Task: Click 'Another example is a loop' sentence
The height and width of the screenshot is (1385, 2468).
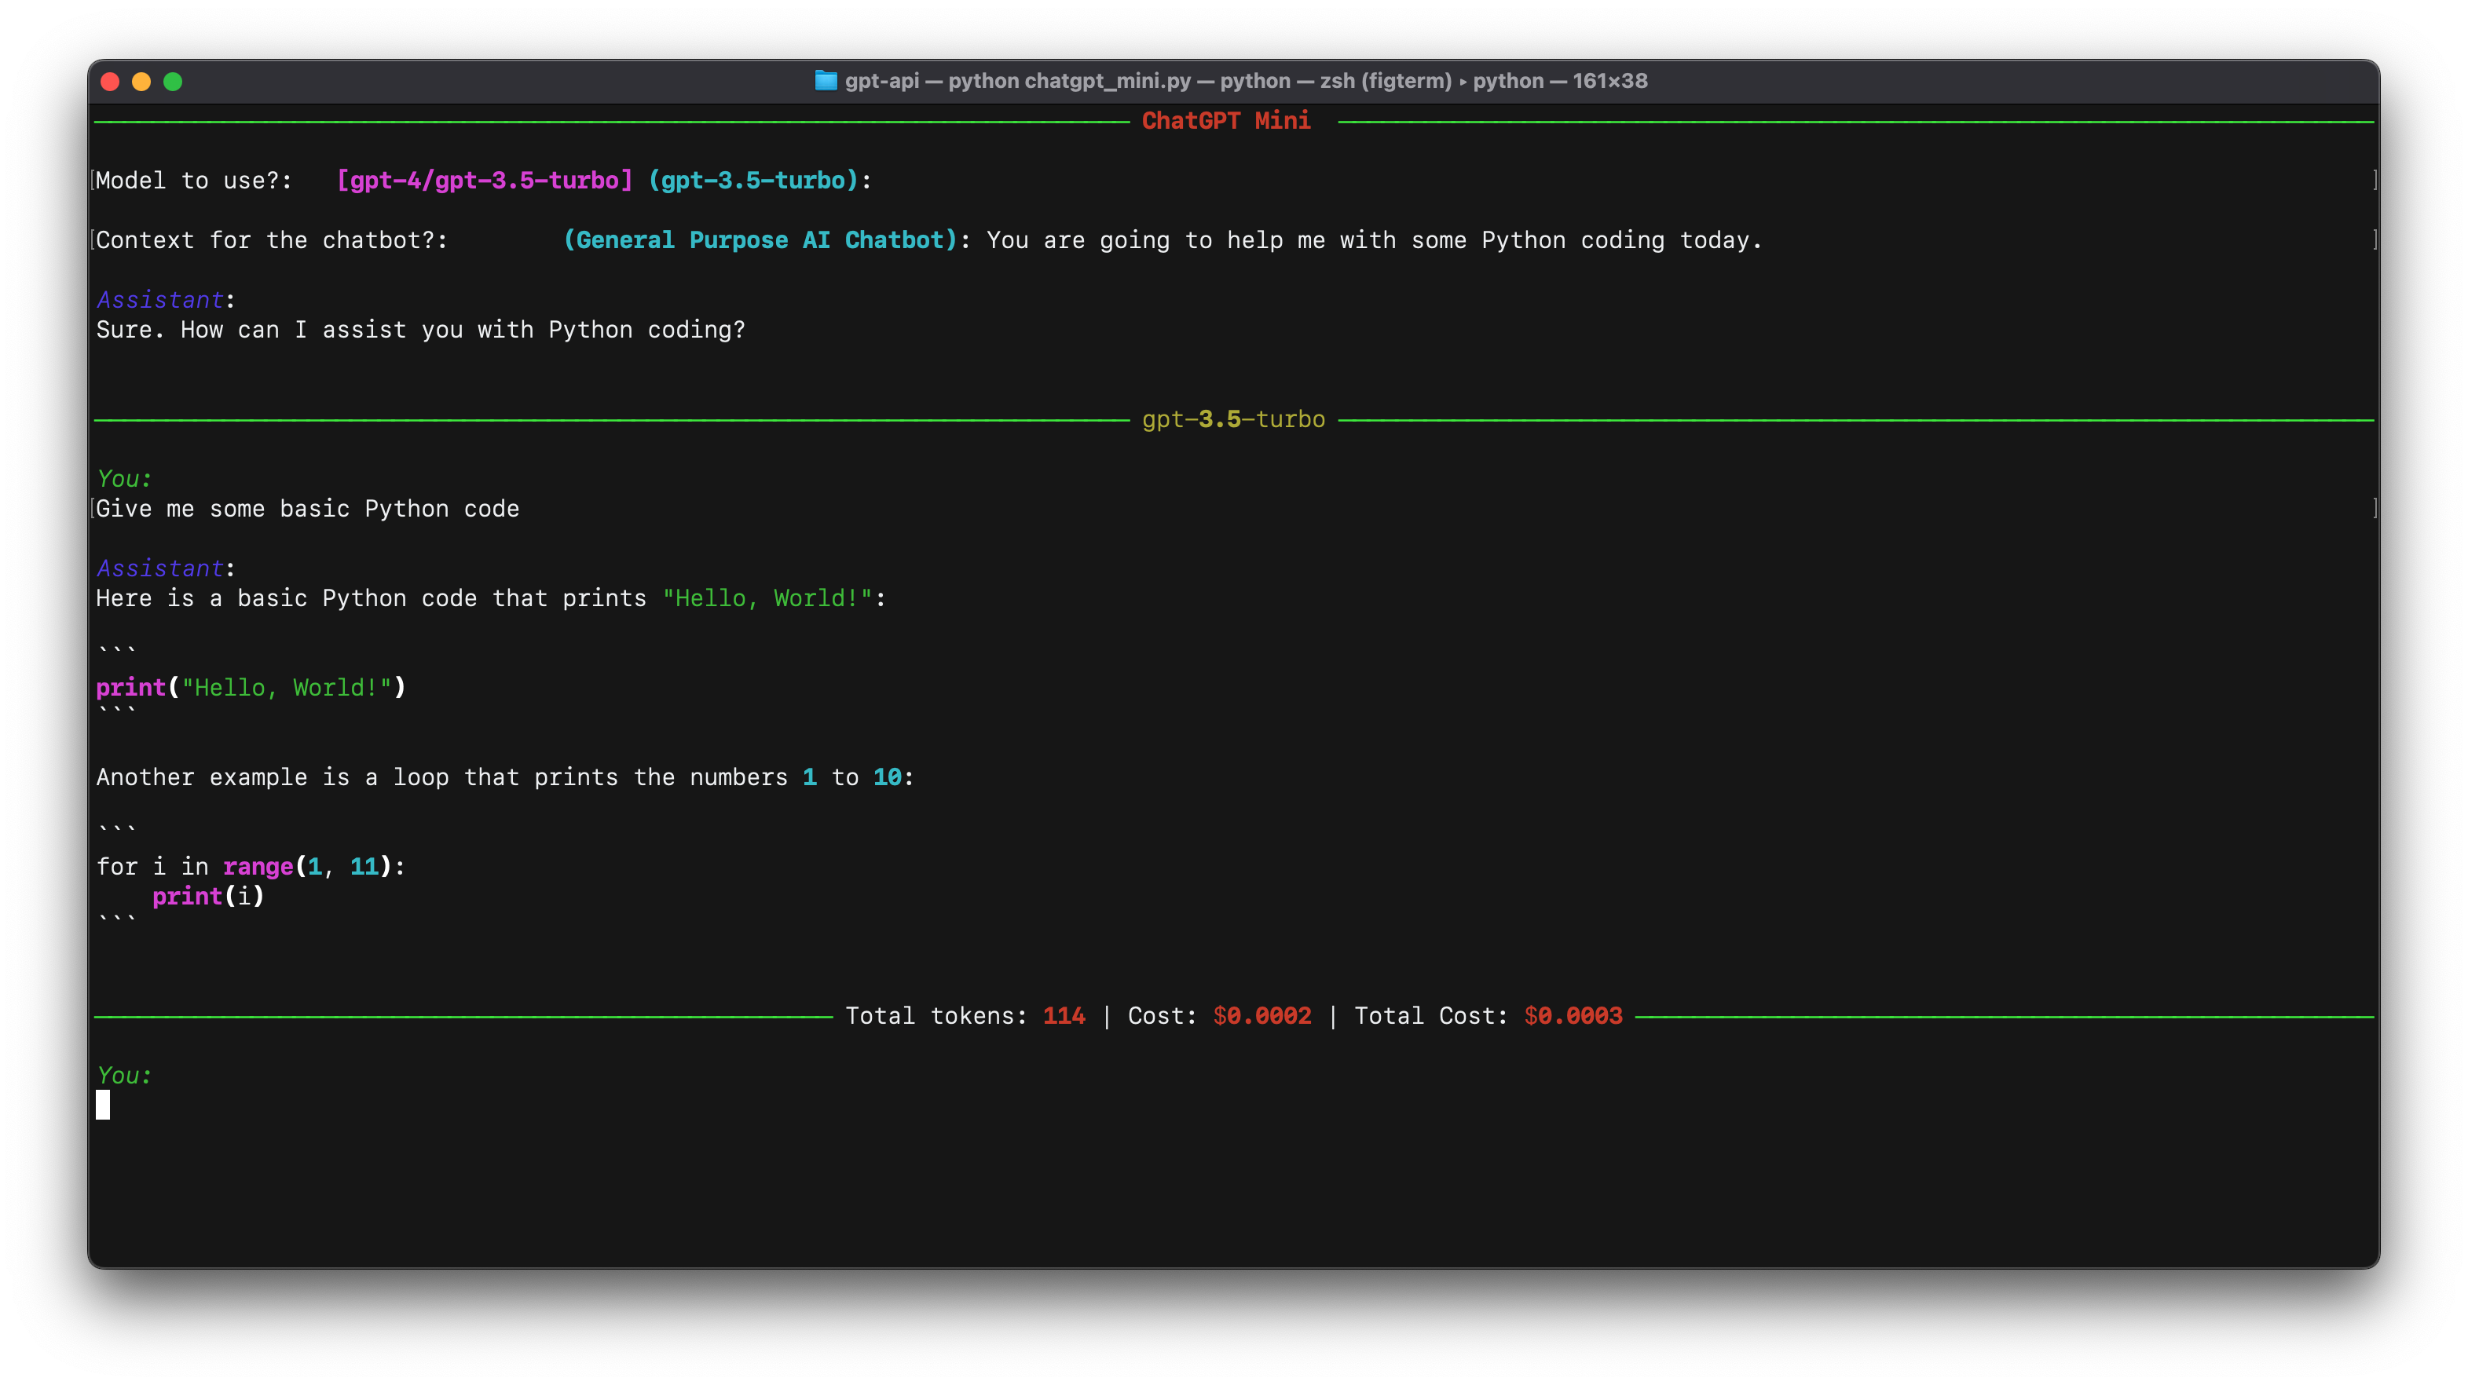Action: (x=505, y=777)
